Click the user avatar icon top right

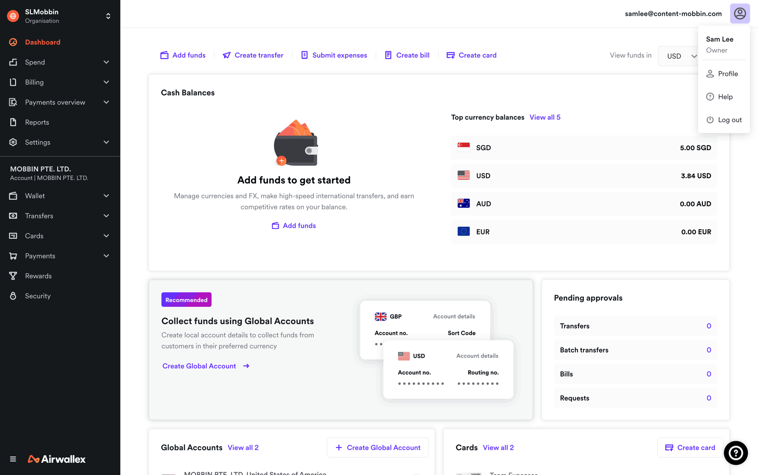[x=740, y=14]
